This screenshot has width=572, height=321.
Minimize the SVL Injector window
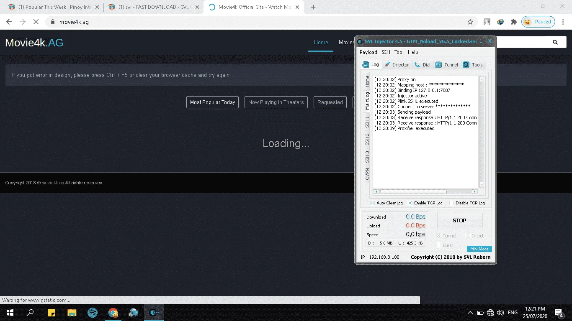point(481,41)
